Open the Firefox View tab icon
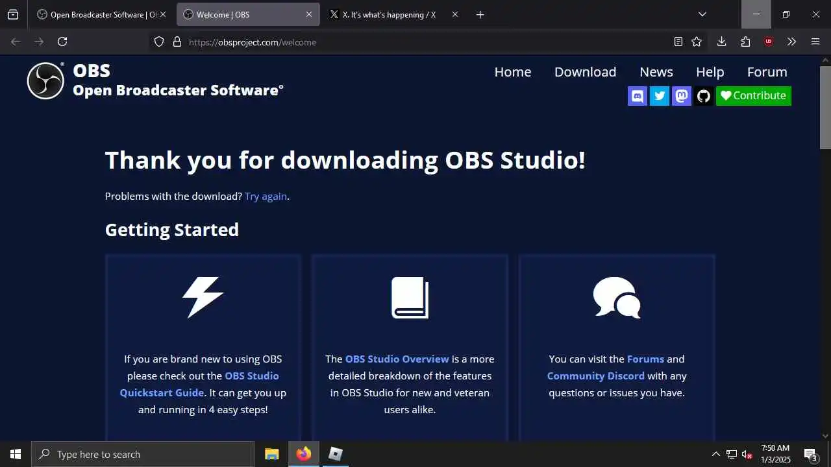This screenshot has width=831, height=467. coord(13,14)
